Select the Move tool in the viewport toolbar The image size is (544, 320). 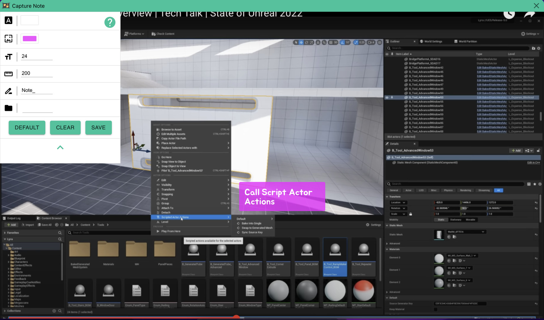tap(301, 42)
